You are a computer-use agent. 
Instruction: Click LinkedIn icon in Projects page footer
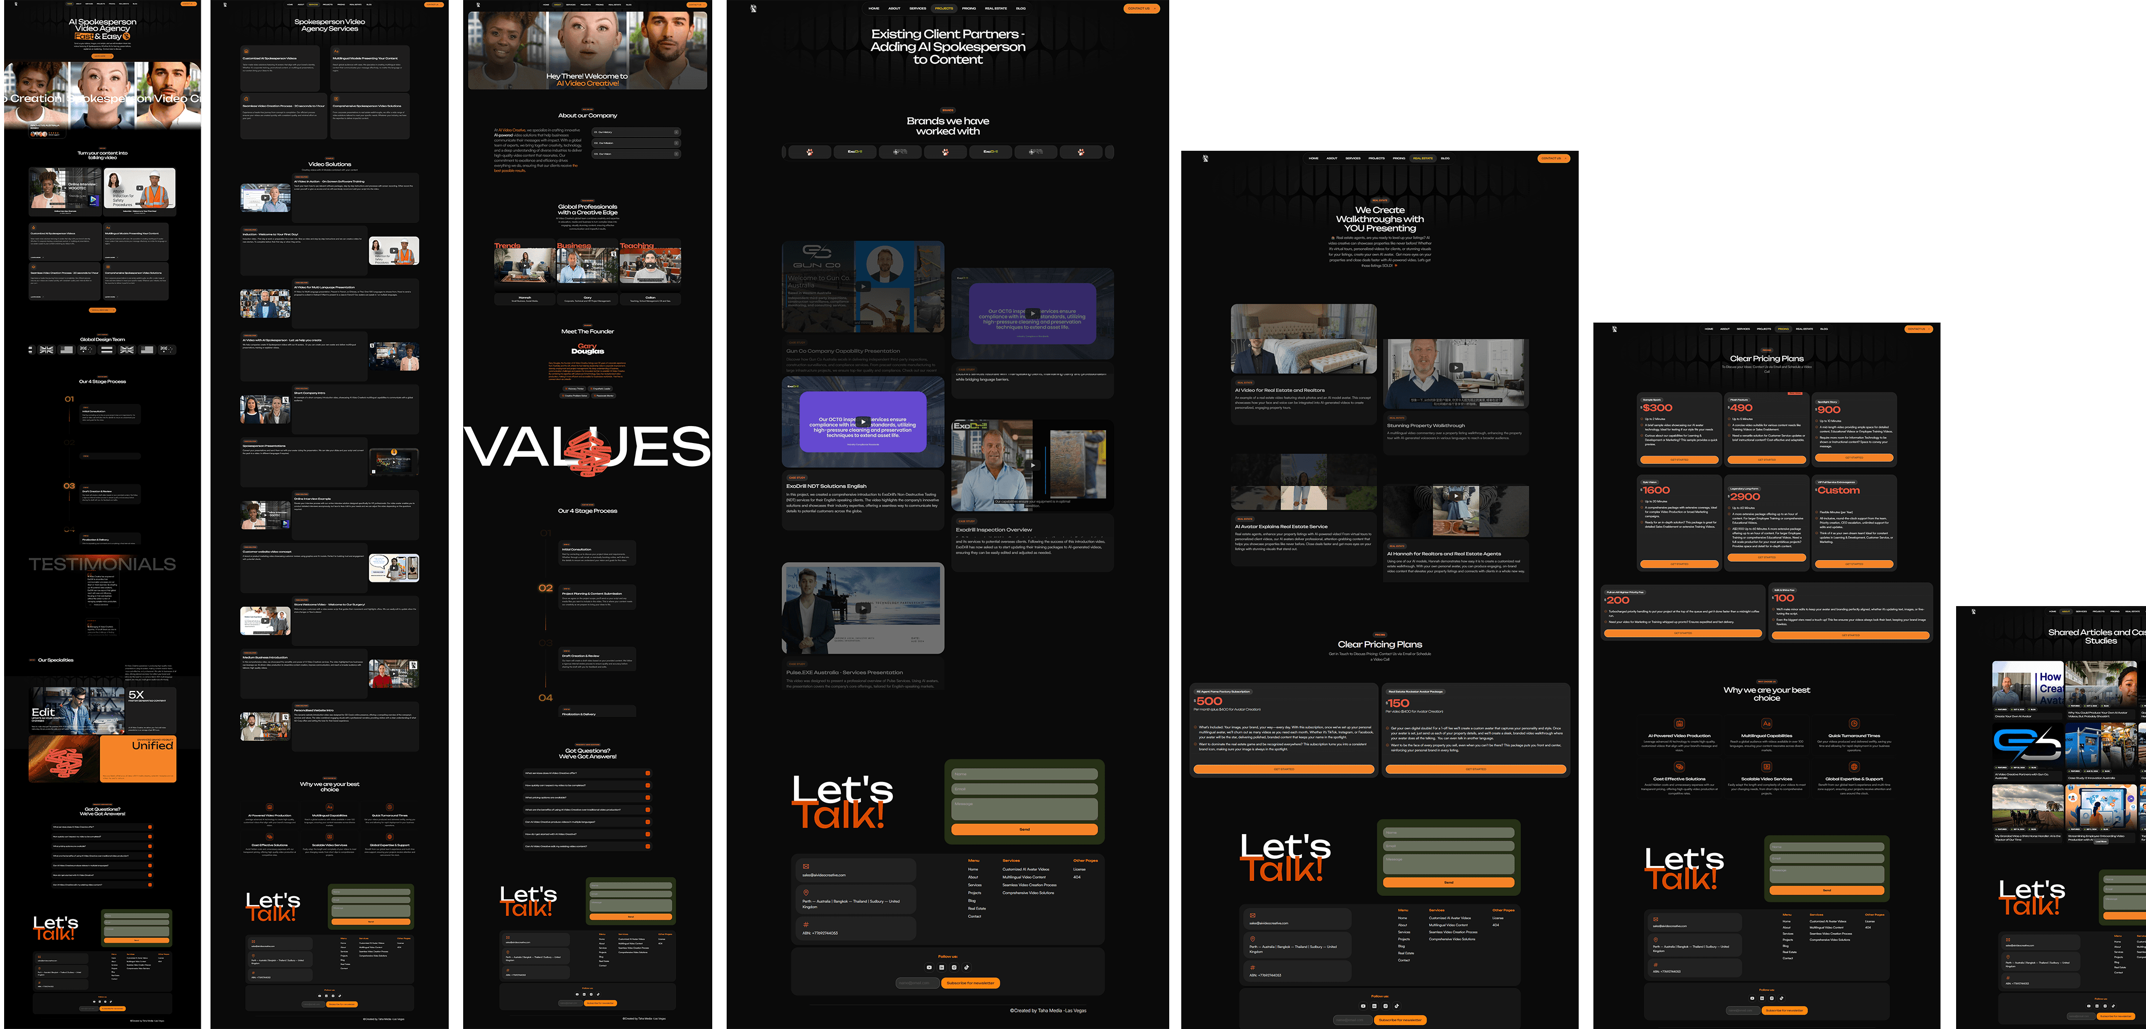point(941,967)
